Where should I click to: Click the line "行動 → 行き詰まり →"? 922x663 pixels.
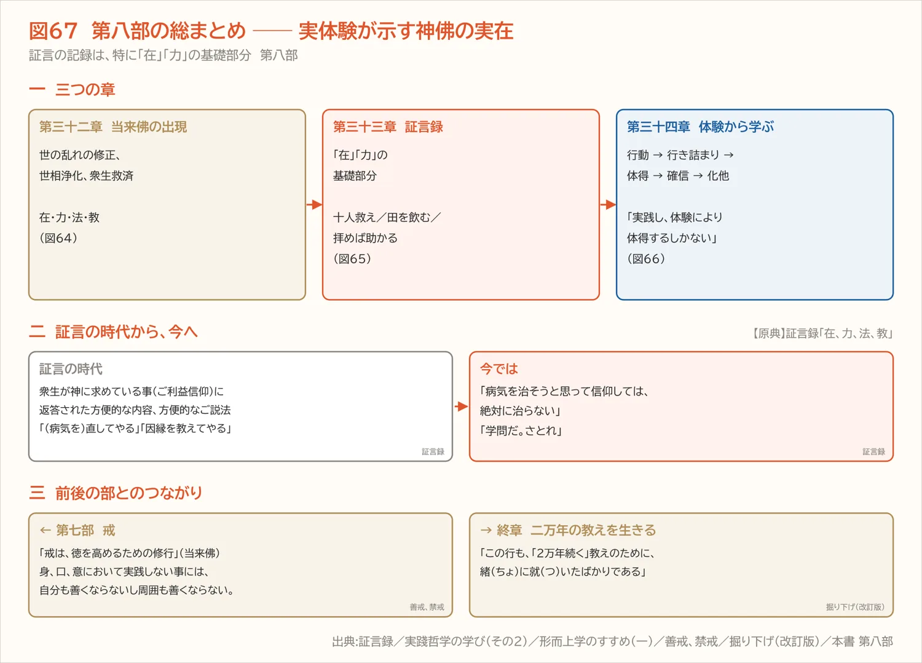click(680, 155)
